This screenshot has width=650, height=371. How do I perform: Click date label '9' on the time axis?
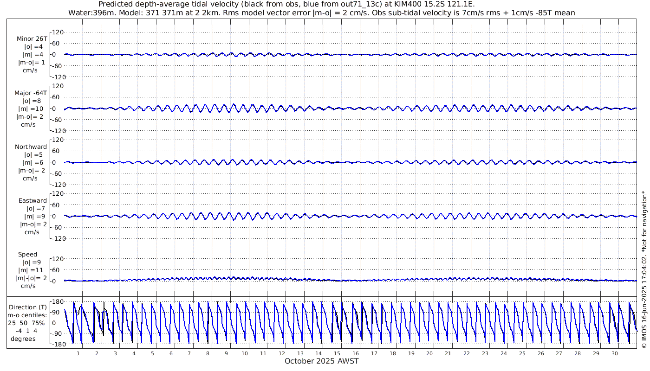[226, 353]
